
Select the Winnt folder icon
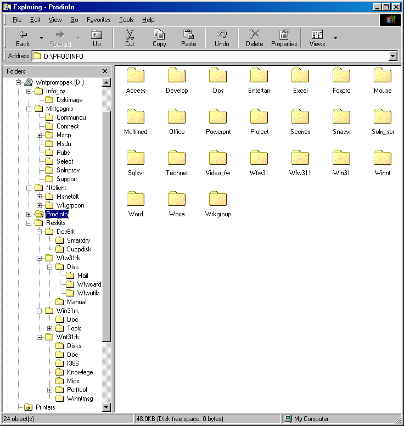(383, 158)
